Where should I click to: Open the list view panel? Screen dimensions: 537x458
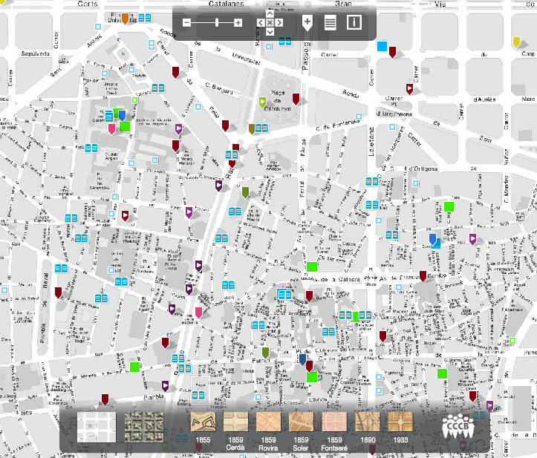click(x=331, y=22)
